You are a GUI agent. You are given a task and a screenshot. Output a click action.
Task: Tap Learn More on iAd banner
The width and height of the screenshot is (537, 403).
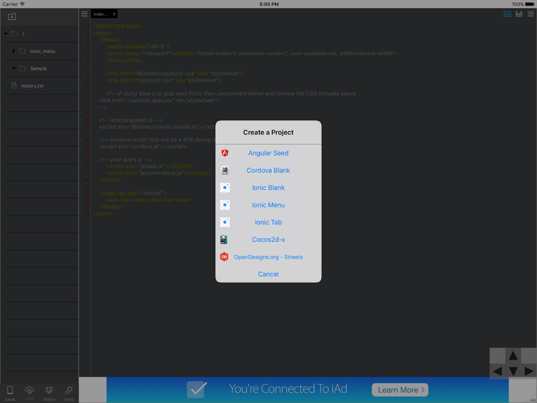tap(400, 390)
